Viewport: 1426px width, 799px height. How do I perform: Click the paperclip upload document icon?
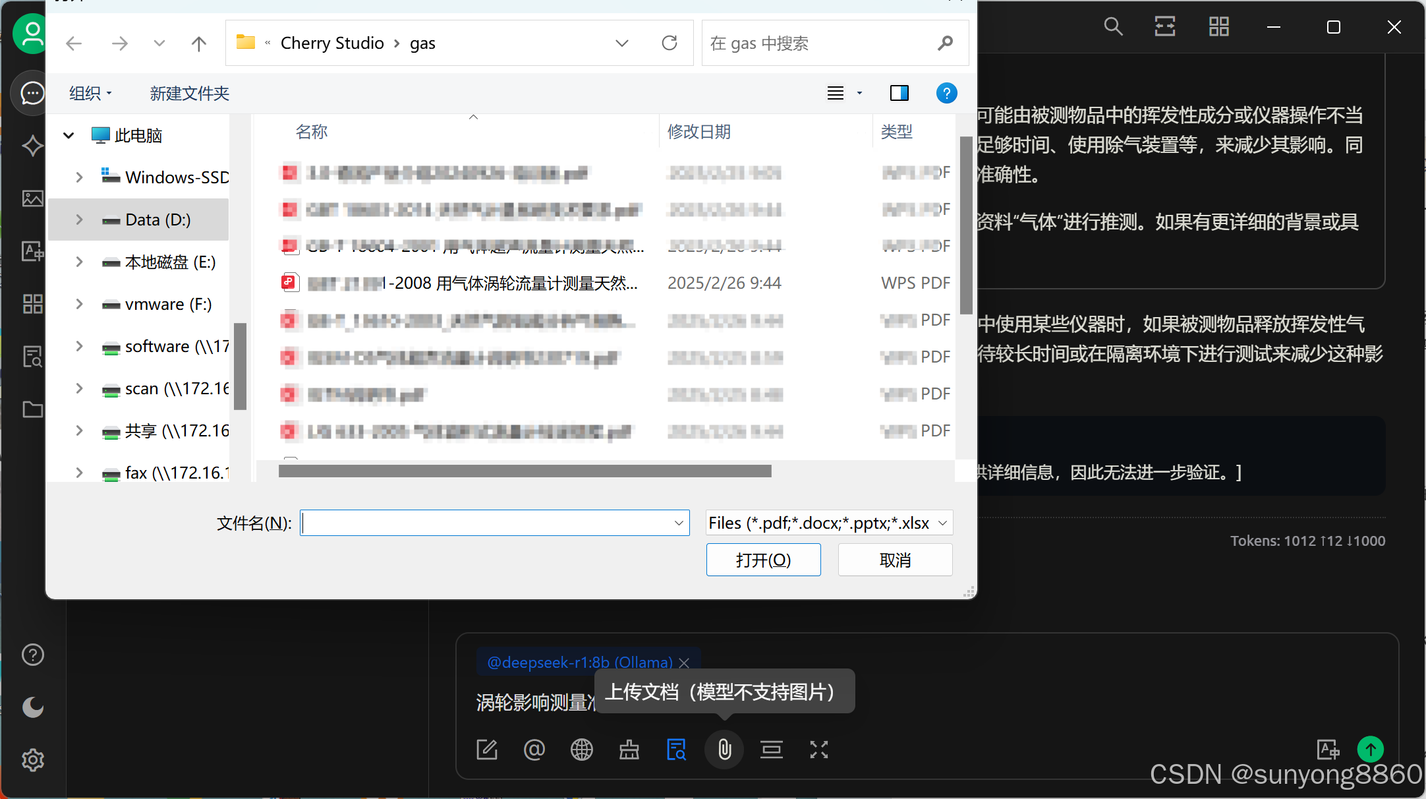724,750
